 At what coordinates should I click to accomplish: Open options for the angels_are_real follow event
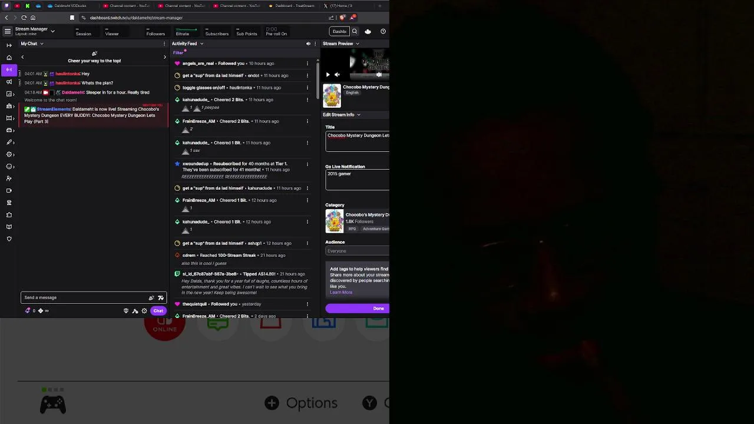(307, 64)
